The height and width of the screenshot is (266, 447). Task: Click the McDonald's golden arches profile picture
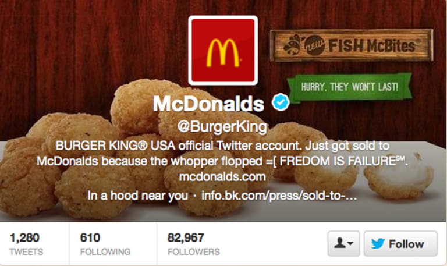click(223, 51)
